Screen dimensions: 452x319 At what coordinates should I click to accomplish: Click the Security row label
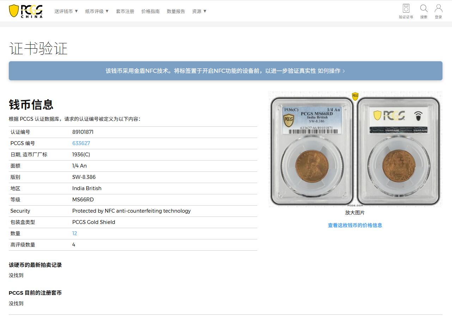point(20,211)
